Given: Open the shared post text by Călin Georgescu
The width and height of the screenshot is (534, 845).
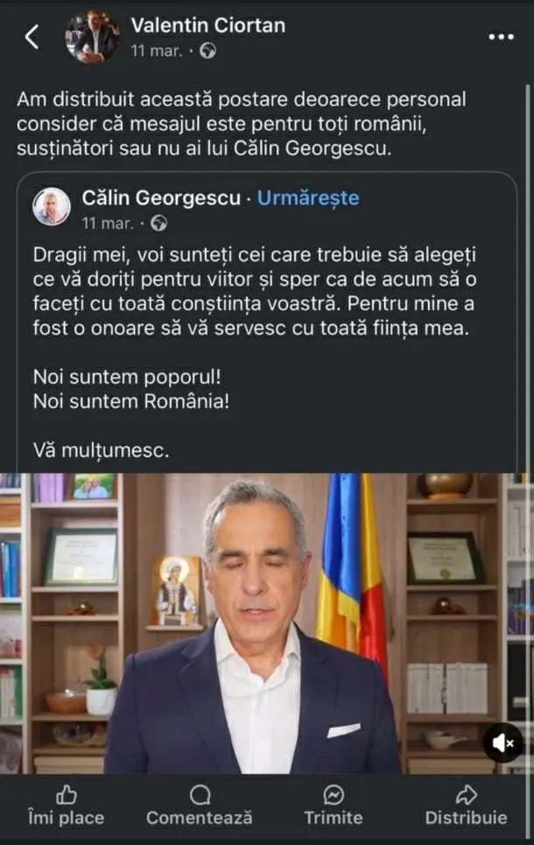Looking at the screenshot, I should pyautogui.click(x=255, y=352).
